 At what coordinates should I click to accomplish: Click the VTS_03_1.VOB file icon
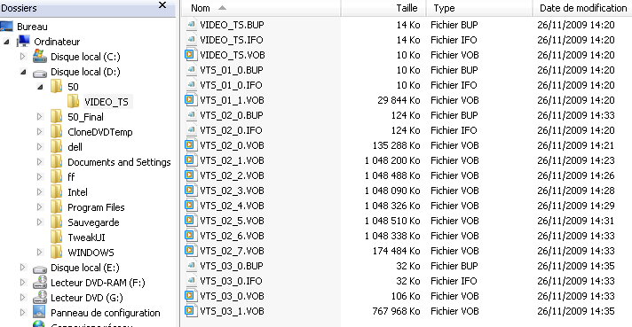[191, 311]
